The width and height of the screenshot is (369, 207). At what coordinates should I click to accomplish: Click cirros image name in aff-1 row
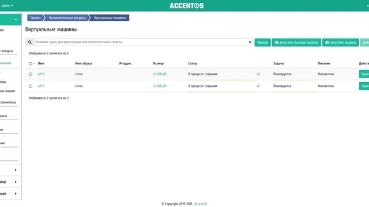79,86
